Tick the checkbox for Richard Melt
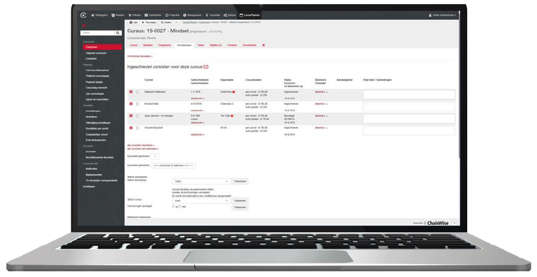Image resolution: width=537 pixels, height=277 pixels. point(138,104)
